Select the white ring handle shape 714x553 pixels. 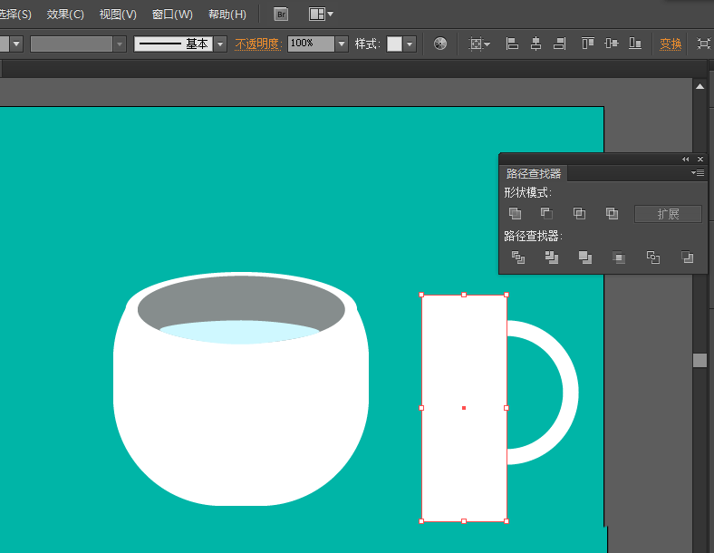coord(569,392)
